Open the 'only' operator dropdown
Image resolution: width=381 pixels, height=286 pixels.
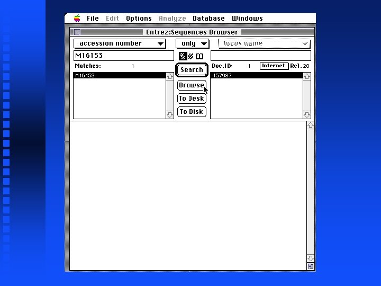click(x=192, y=44)
